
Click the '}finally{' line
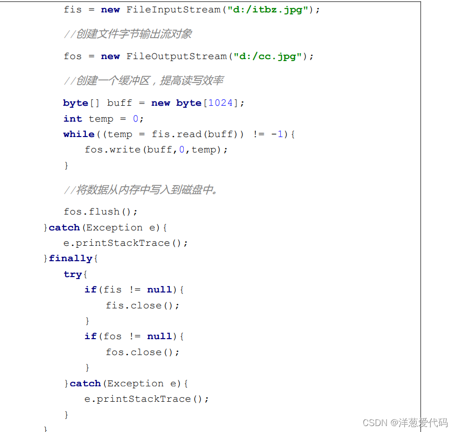(71, 258)
